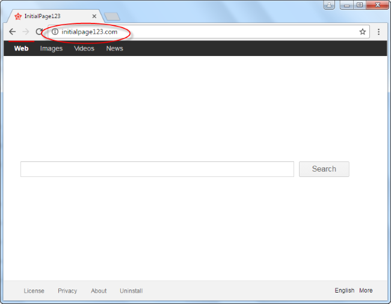Click the Chrome user profile button
Viewport: 391px width, 304px height.
(x=329, y=5)
